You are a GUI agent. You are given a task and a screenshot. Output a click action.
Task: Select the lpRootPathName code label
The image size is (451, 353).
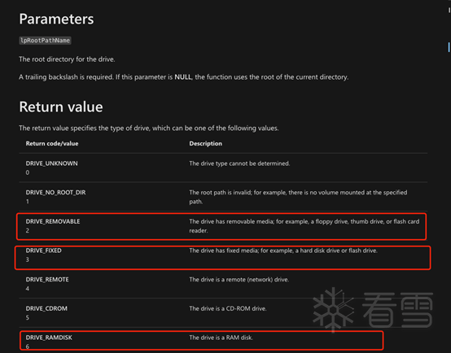pyautogui.click(x=45, y=41)
